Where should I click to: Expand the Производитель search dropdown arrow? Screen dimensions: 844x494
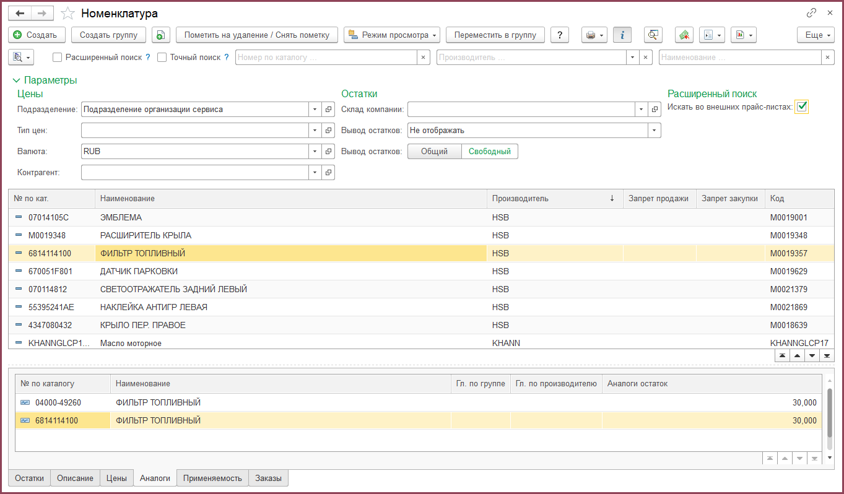632,58
